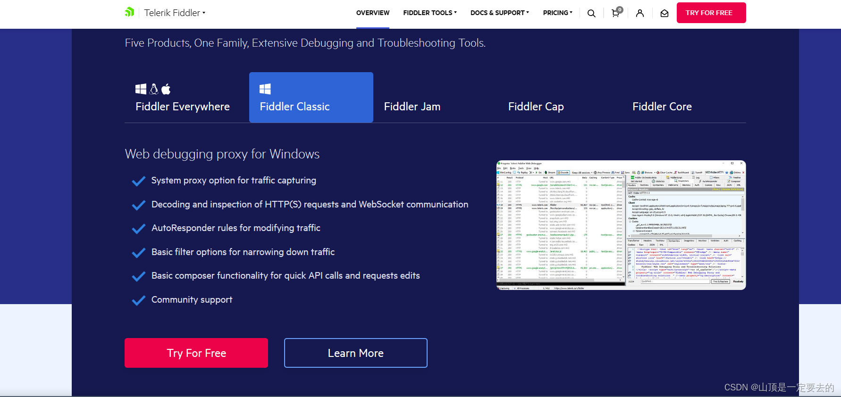841x397 pixels.
Task: Click the 'Web debugging proxy for Windows' heading
Action: pos(222,154)
